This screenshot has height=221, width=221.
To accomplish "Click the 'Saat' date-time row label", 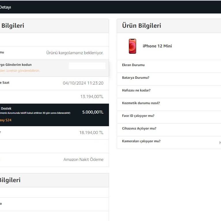I will (x=6, y=83).
